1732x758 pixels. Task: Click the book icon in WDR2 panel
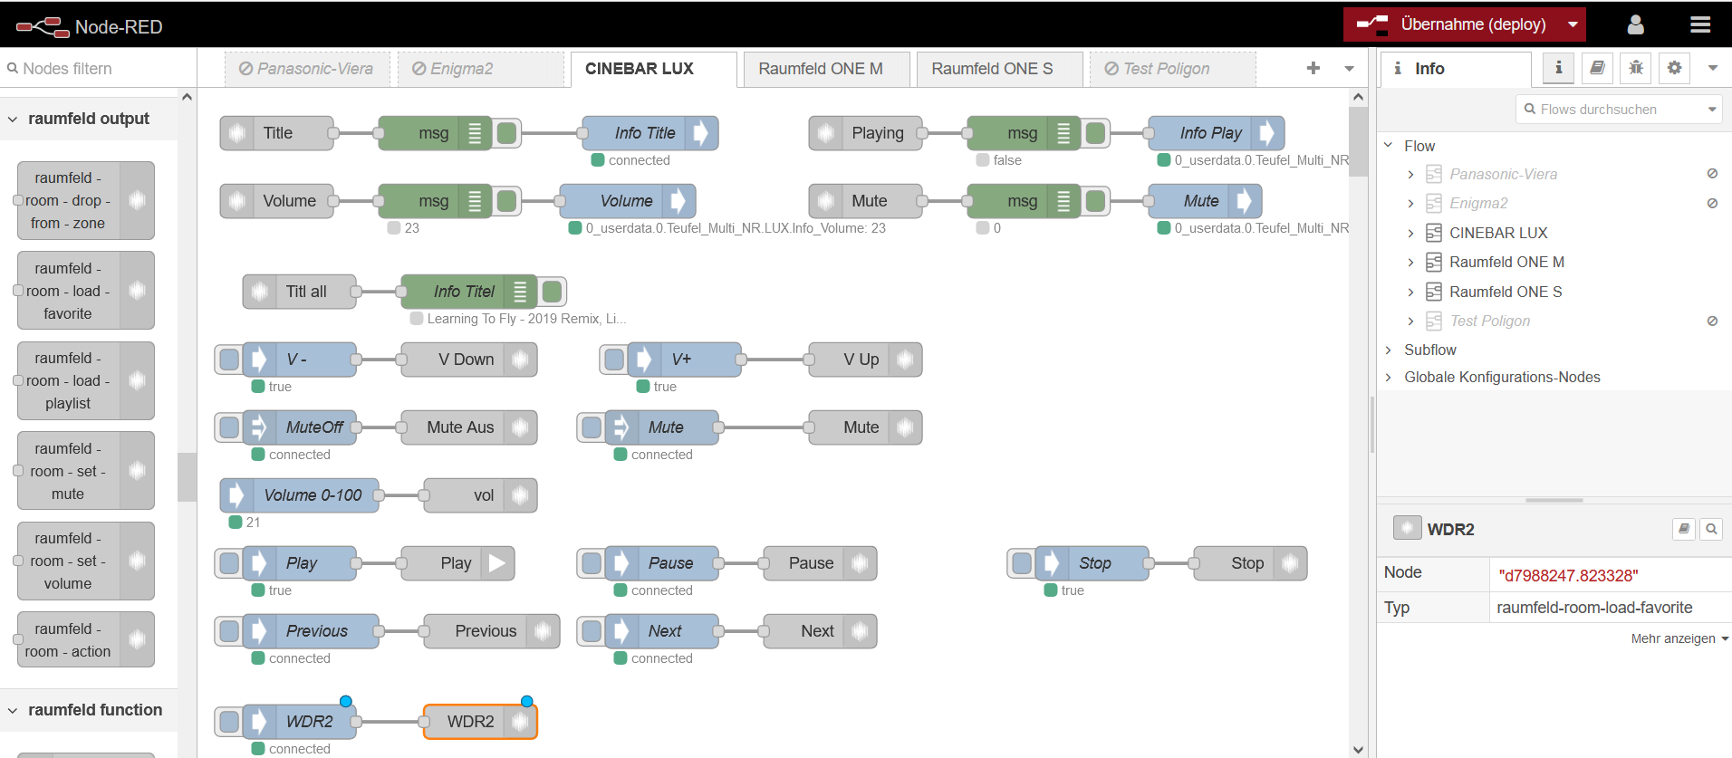point(1683,529)
